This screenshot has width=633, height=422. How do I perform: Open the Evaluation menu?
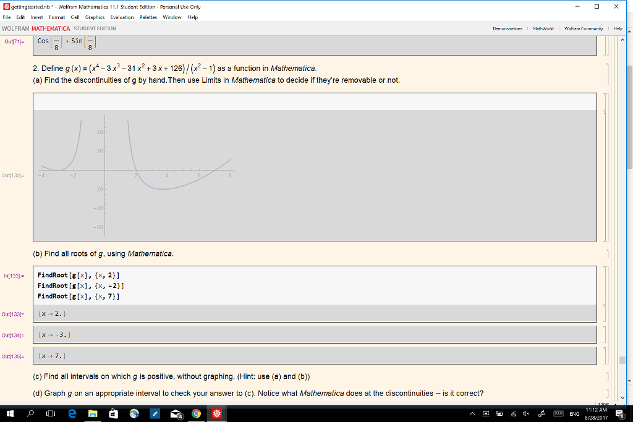[122, 17]
